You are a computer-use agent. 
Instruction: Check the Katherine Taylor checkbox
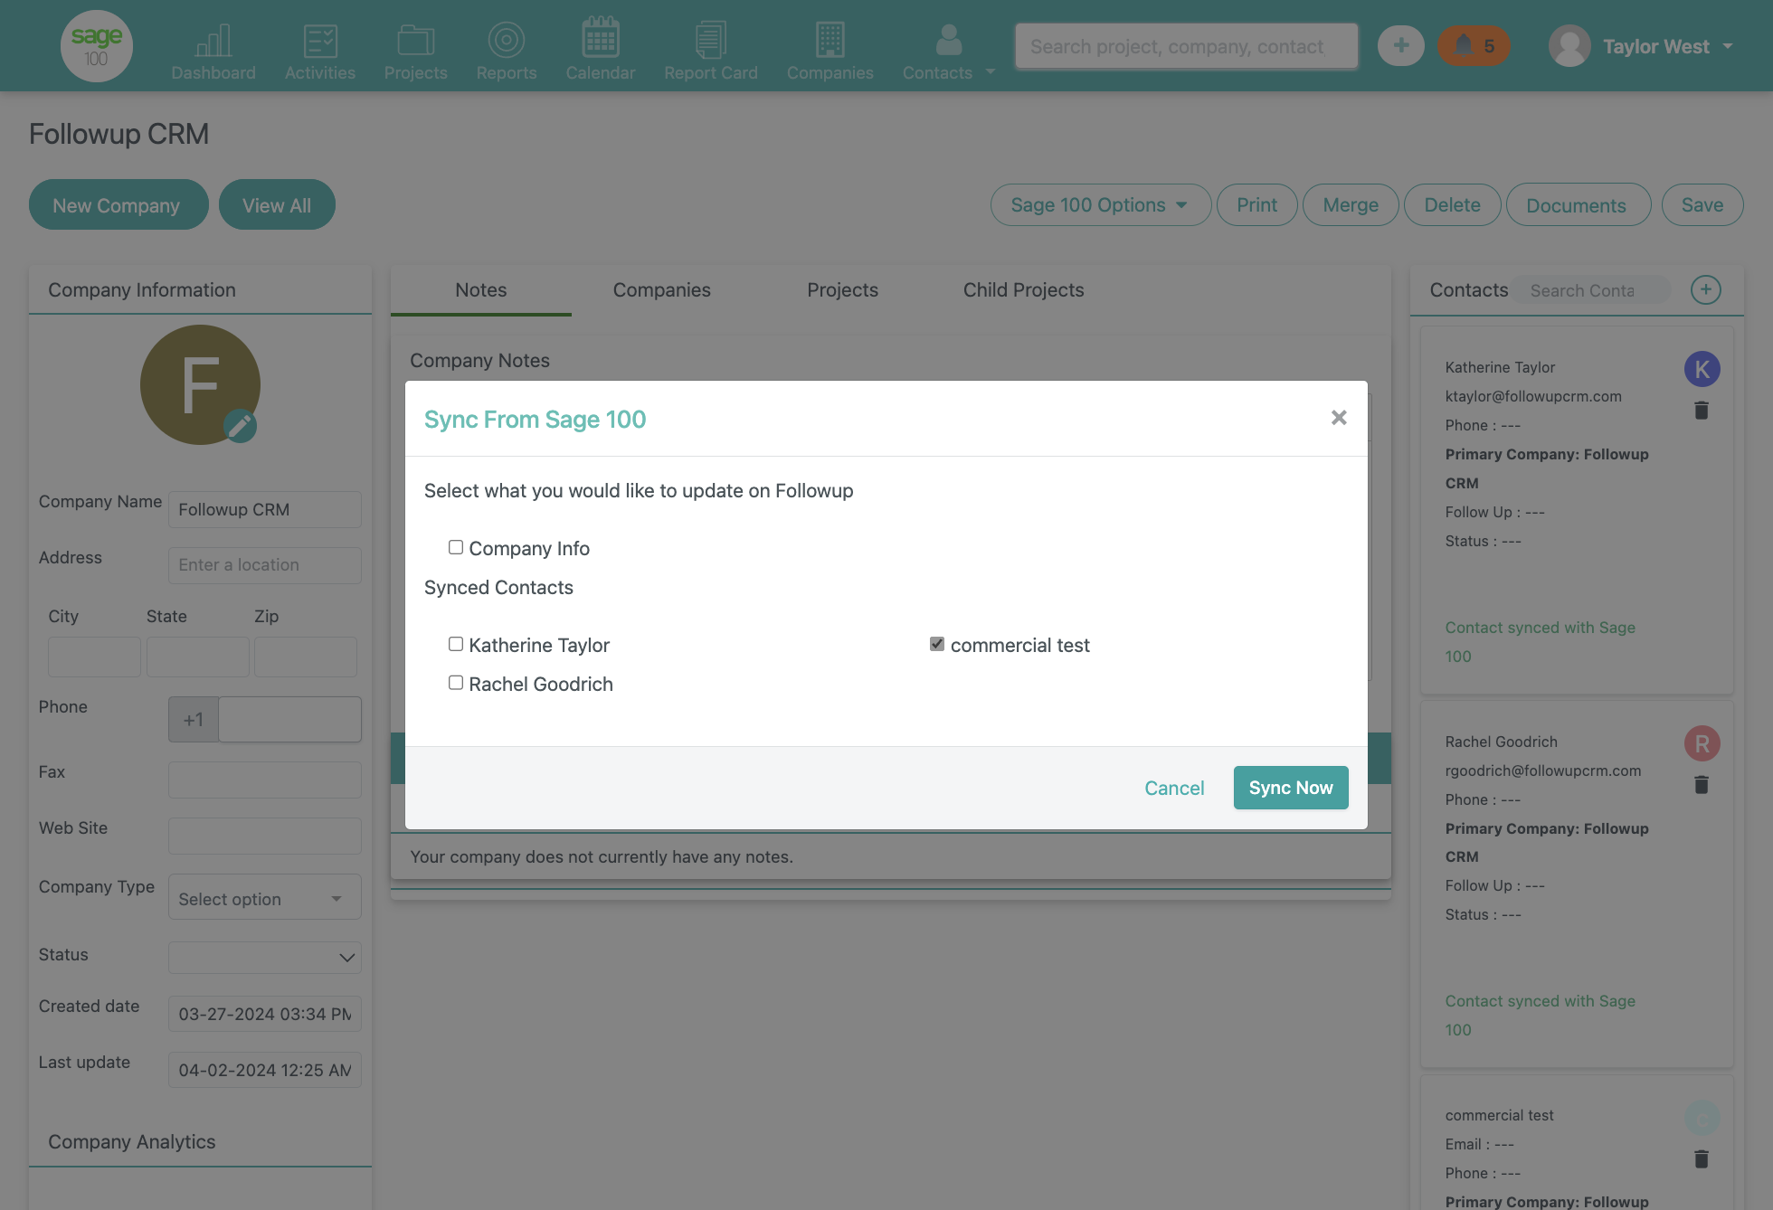pos(456,644)
